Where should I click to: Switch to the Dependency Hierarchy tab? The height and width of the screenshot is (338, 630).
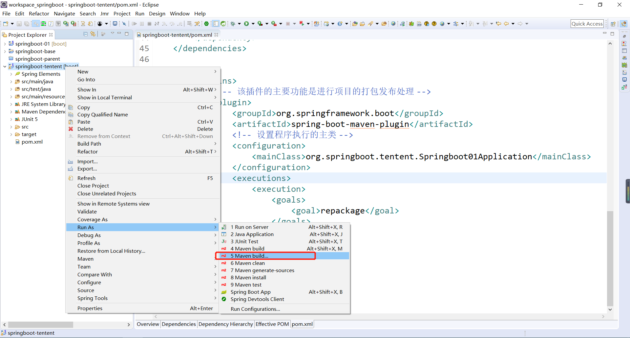(x=225, y=324)
